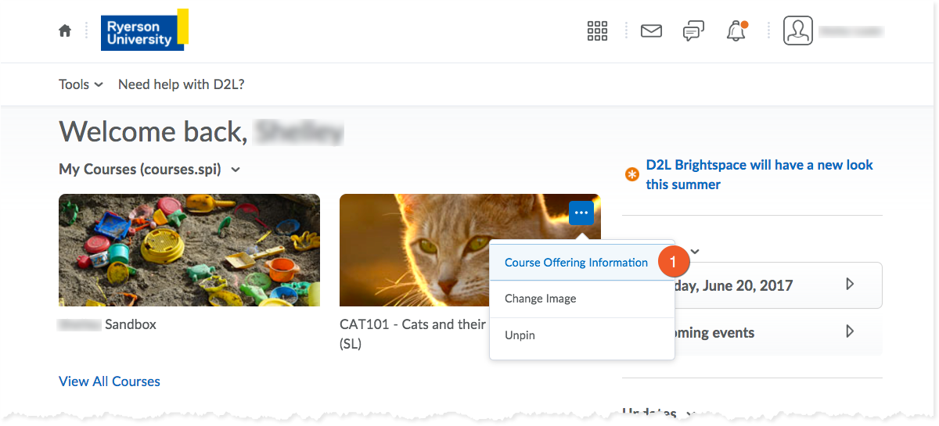Click the three-dot menu on cat course

[x=581, y=213]
